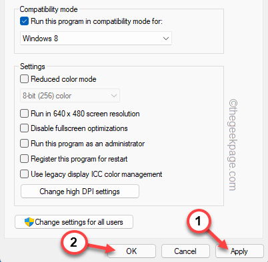Click the Reduced color mode label text
268x262 pixels.
(63, 79)
